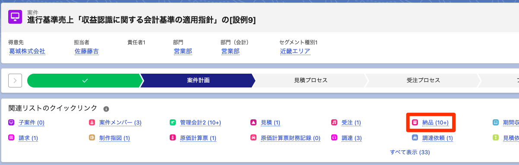This screenshot has height=165, width=519.
Task: Click the 子案件 quick link icon
Action: click(11, 123)
